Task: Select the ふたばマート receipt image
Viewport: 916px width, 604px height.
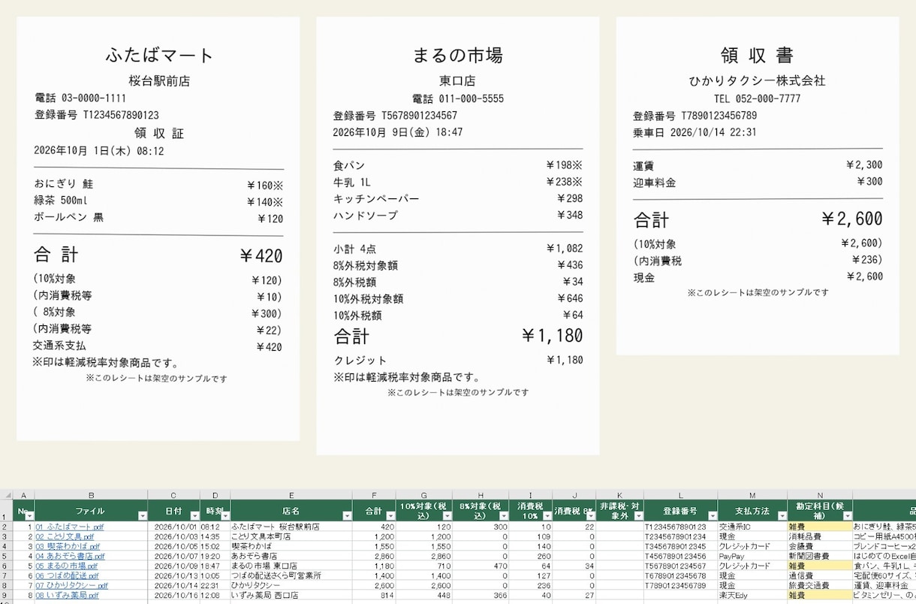Action: pos(158,228)
